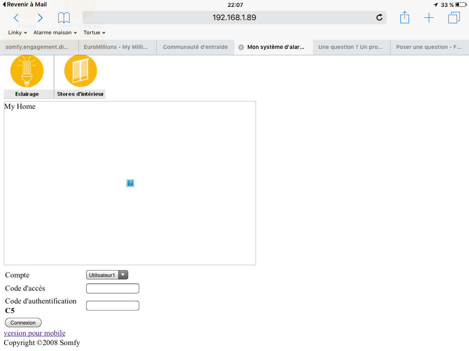
Task: Show all tabs overview icon
Action: pos(453,18)
